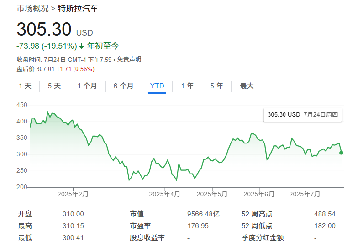Viewport: 358px width, 251px height.
Task: Click the green endpoint marker on the chart
Action: tap(342, 153)
